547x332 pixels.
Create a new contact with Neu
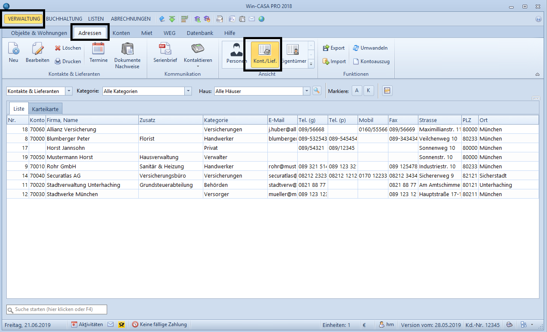[13, 53]
